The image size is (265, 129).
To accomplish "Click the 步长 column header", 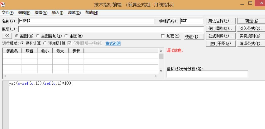I will (x=76, y=51).
